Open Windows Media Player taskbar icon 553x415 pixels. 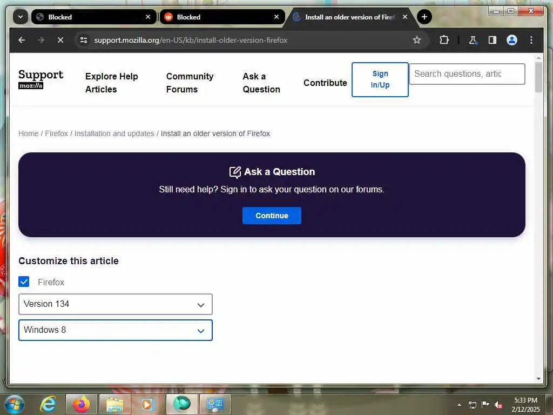coord(148,404)
